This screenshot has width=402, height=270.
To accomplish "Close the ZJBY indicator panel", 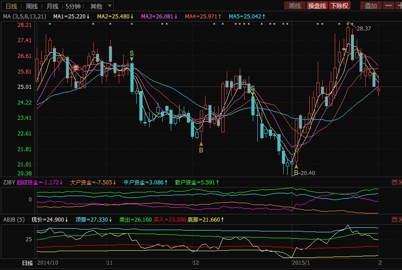I will [x=400, y=182].
